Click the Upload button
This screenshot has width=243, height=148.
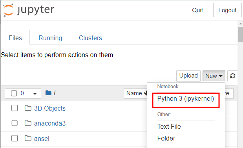188,76
